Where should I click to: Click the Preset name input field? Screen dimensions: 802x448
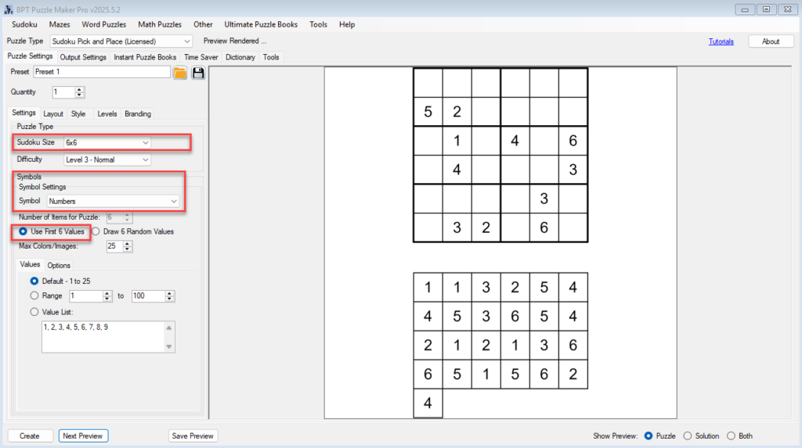[102, 72]
